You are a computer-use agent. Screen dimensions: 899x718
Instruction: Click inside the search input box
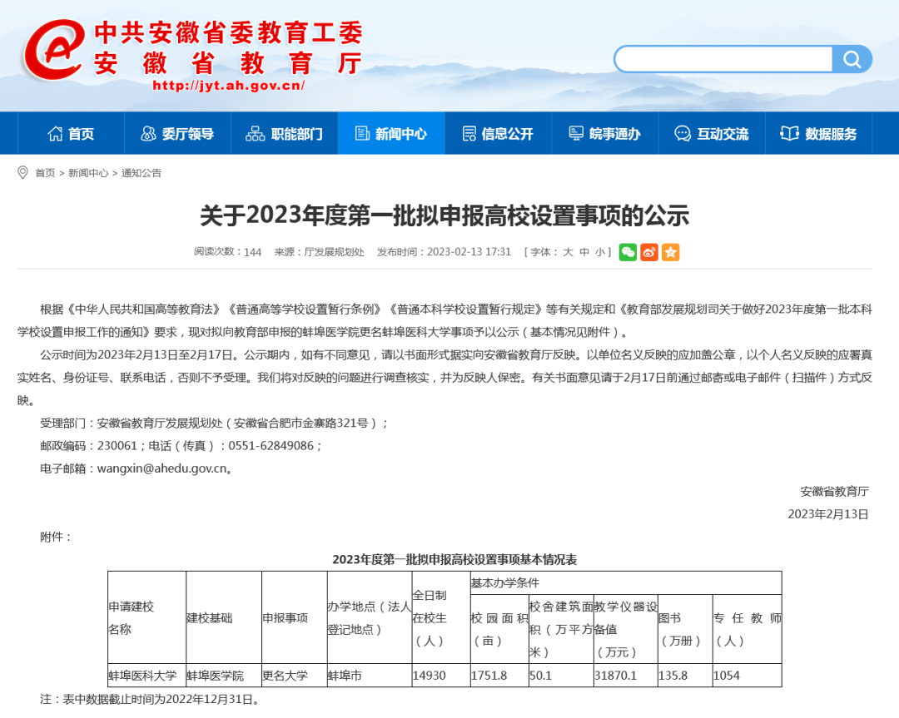[724, 59]
